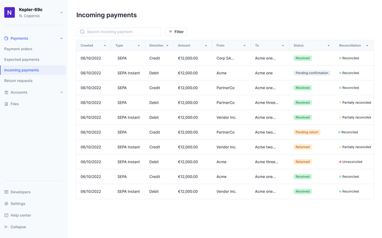Click the Collapse sidebar label
This screenshot has width=382, height=238.
point(18,227)
